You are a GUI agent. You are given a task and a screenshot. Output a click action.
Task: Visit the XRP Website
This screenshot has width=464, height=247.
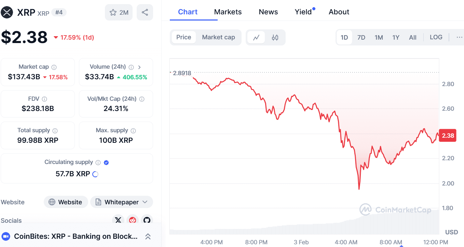(66, 202)
